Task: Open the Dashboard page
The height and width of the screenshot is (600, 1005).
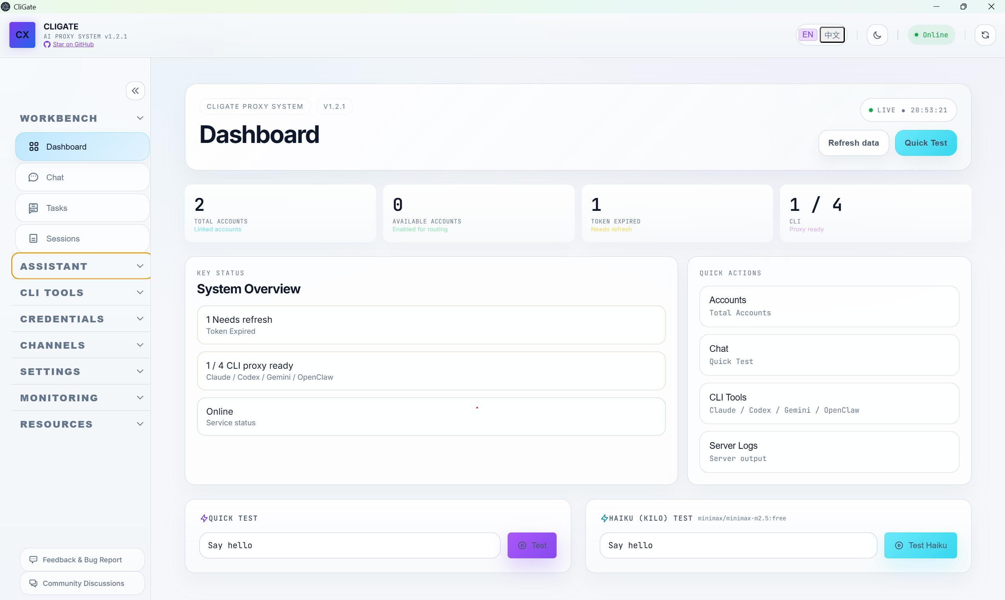Action: [82, 147]
